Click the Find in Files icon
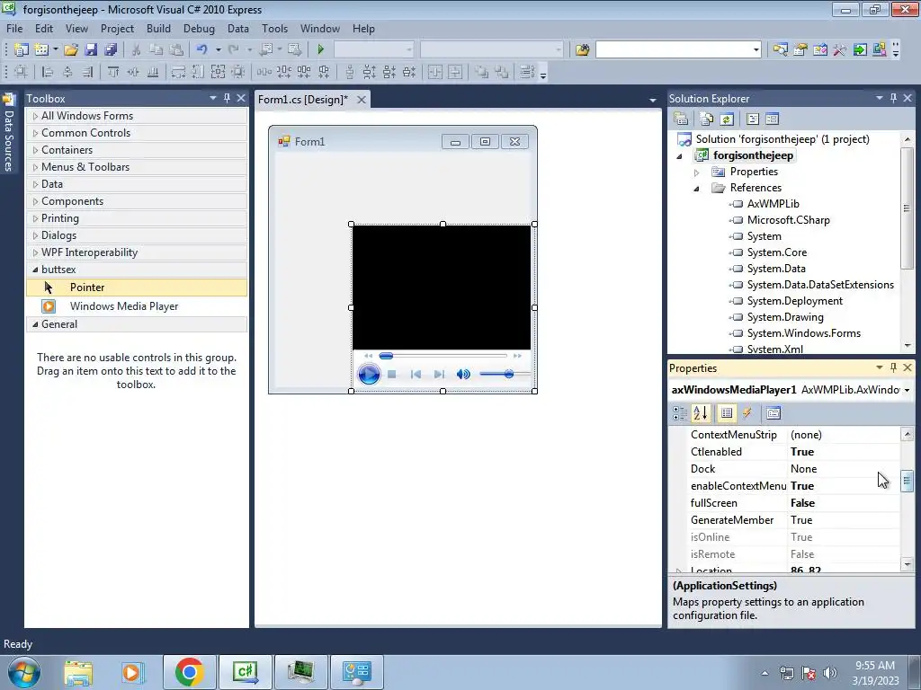 582,50
